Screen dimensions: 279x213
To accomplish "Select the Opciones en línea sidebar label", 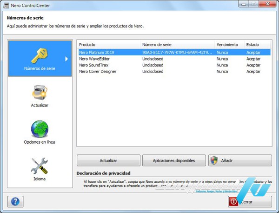I will pos(40,142).
